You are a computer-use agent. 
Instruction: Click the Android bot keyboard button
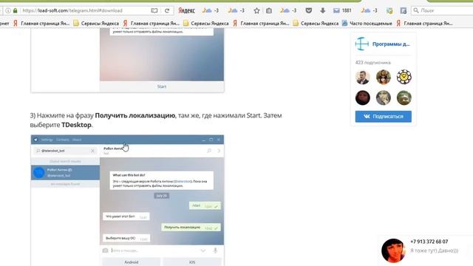132,262
